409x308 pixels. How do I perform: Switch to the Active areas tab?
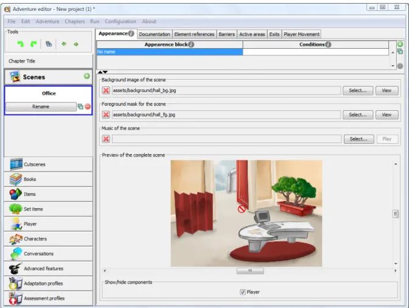[252, 34]
